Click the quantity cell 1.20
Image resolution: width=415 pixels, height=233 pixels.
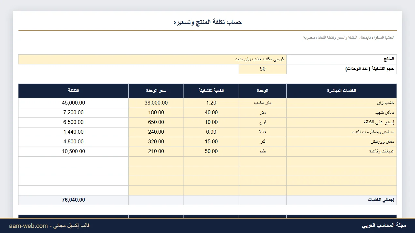coord(211,103)
